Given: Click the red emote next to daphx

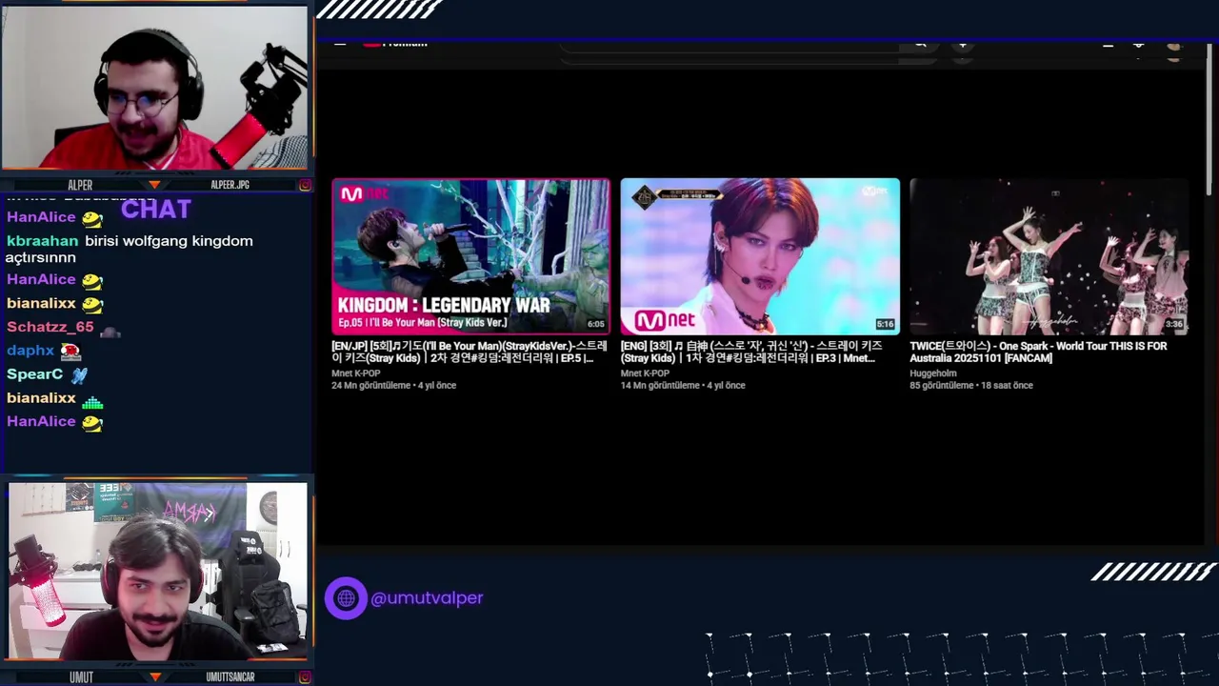Looking at the screenshot, I should tap(70, 352).
